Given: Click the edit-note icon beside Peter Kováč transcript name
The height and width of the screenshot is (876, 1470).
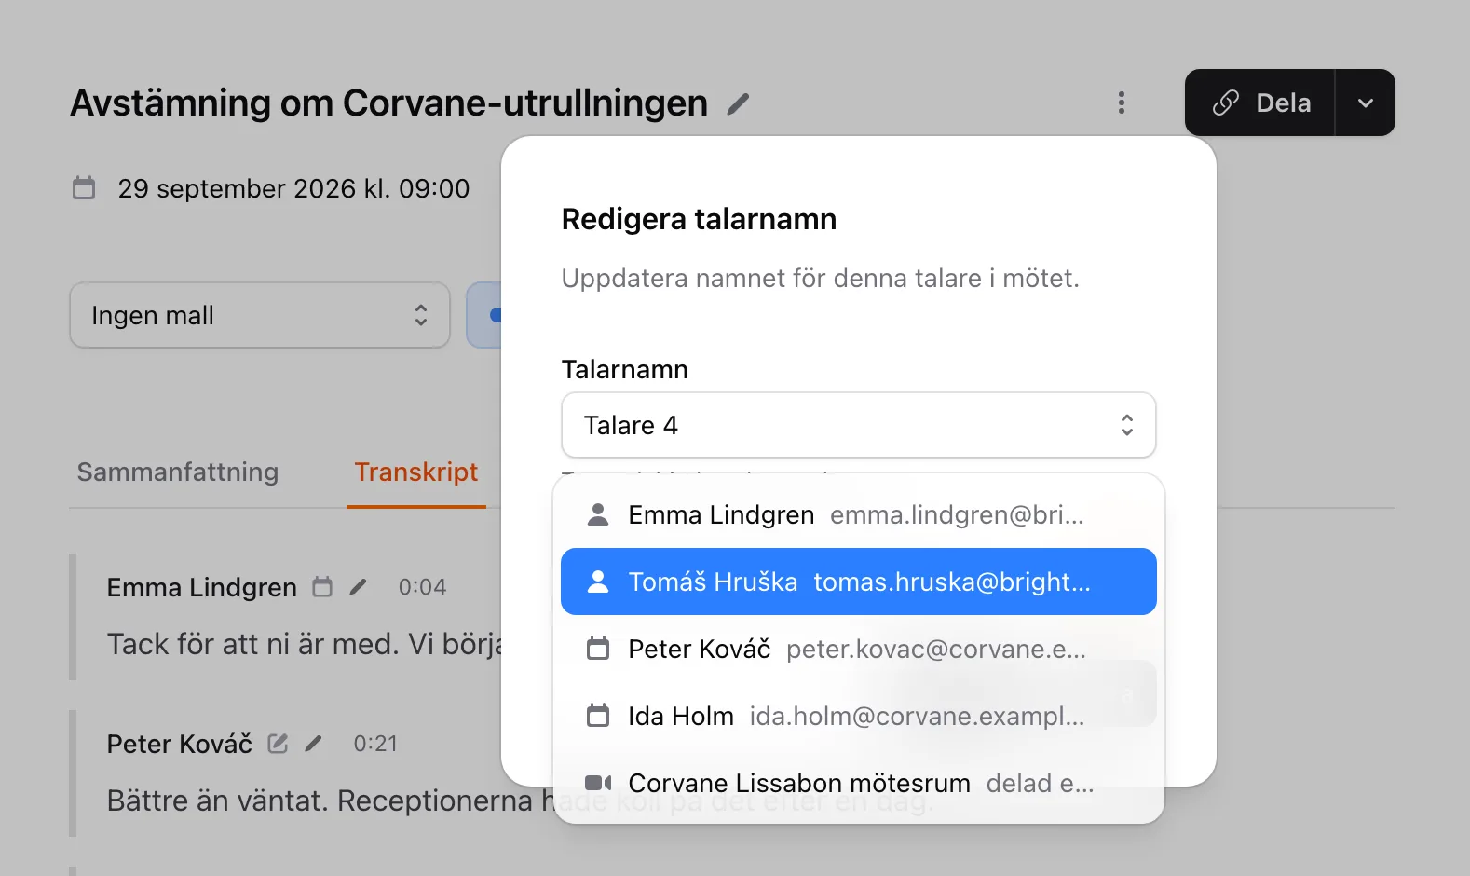Looking at the screenshot, I should [x=278, y=744].
